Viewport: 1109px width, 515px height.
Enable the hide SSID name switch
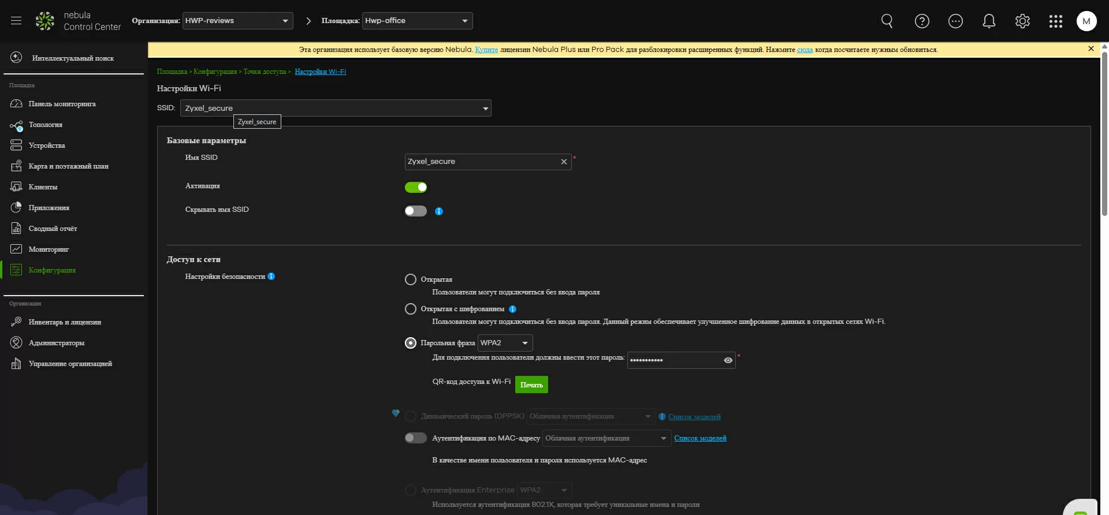click(x=416, y=211)
